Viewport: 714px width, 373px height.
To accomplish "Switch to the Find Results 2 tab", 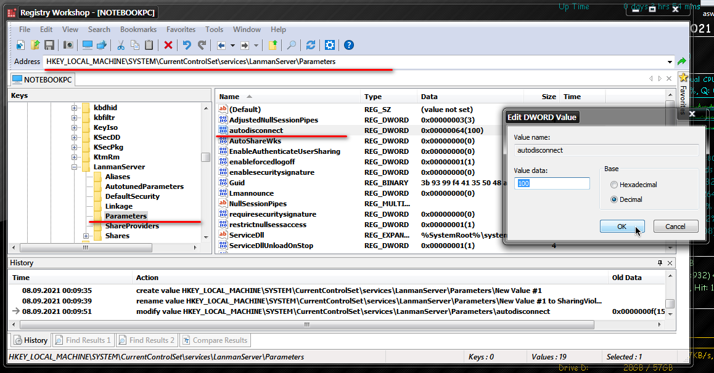I will 146,340.
